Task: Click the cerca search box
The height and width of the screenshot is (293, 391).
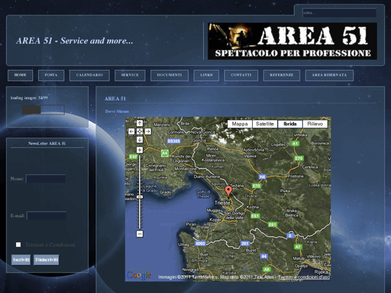Action: 339,13
